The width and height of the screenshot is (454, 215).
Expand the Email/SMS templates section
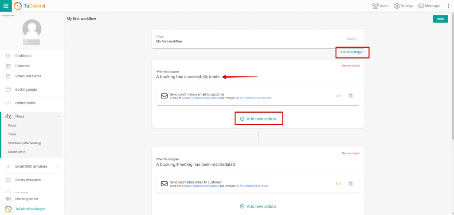click(58, 167)
